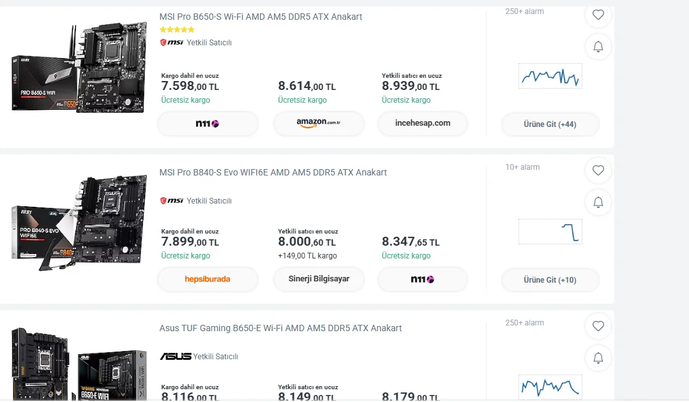Click the amazon.com.tr seller button
Viewport: 689px width, 402px height.
pyautogui.click(x=319, y=123)
